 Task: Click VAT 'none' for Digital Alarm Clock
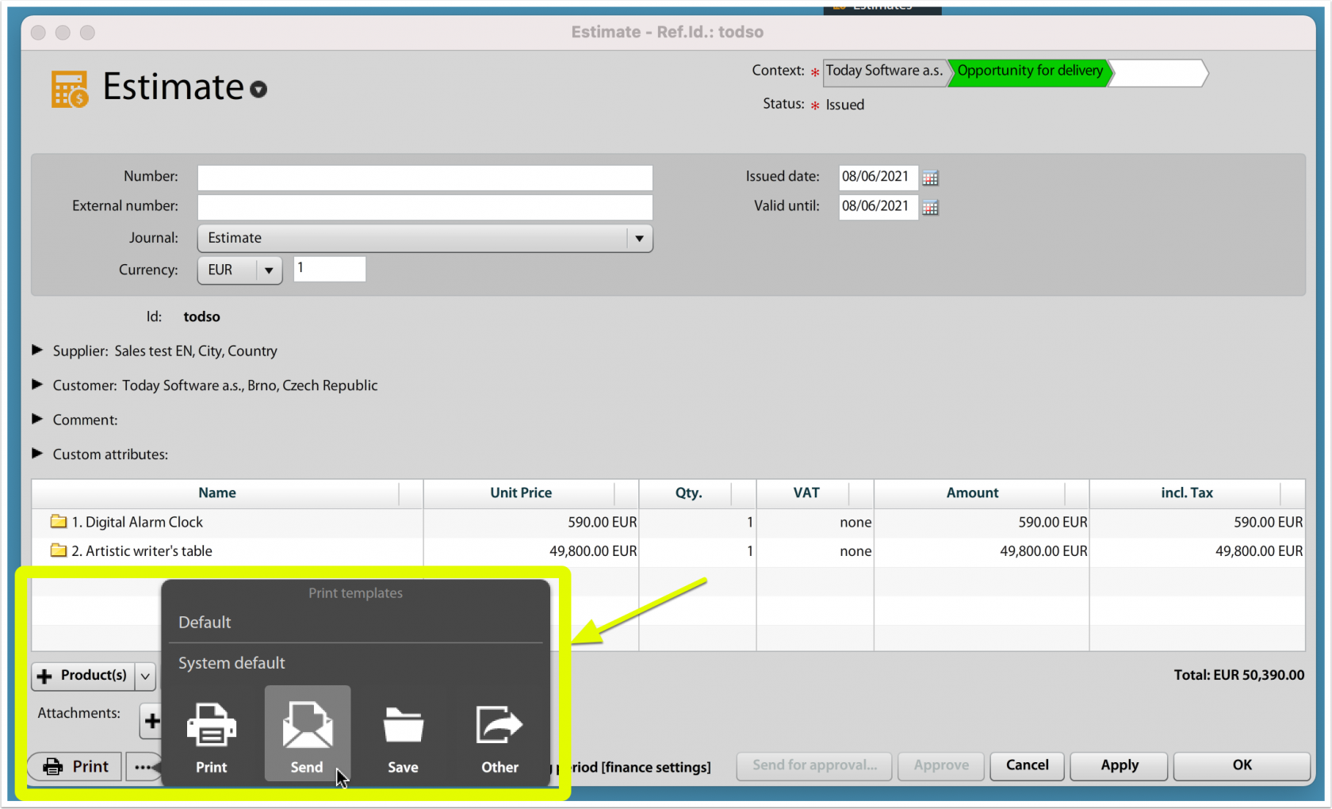[855, 522]
